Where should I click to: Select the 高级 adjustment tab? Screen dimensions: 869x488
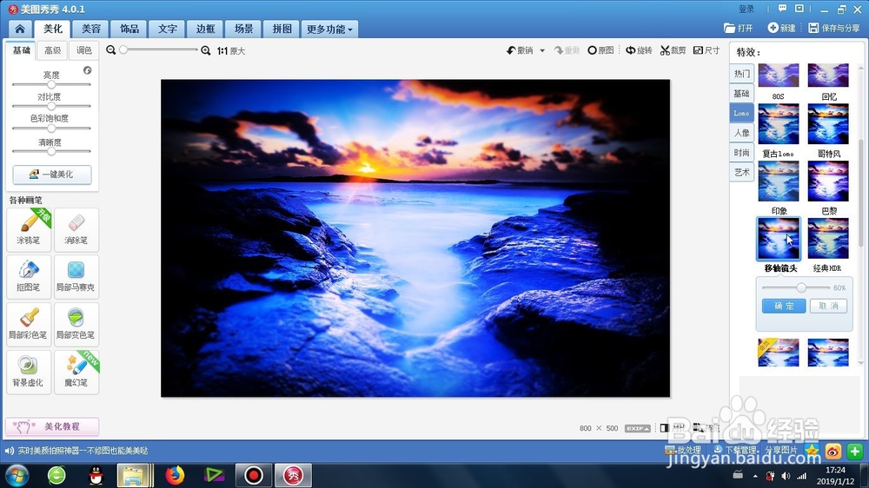point(53,50)
